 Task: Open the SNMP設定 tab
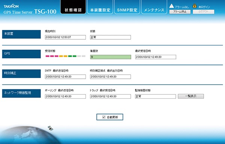[x=127, y=7]
